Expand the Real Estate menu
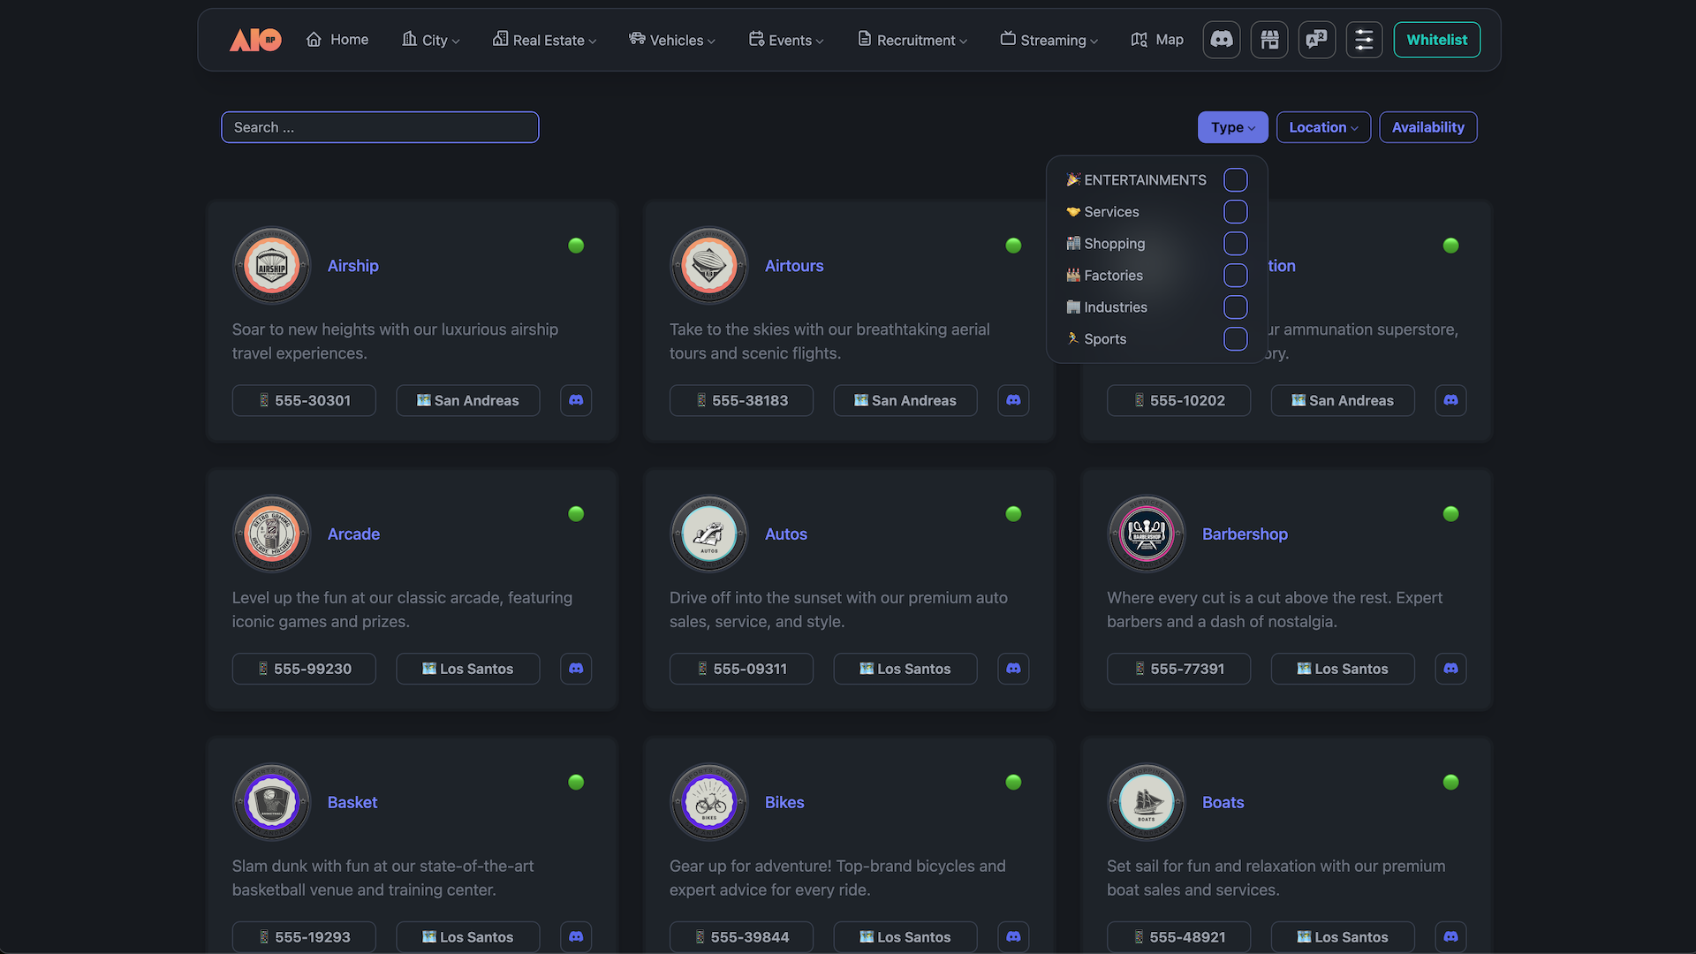The image size is (1696, 954). pos(545,40)
